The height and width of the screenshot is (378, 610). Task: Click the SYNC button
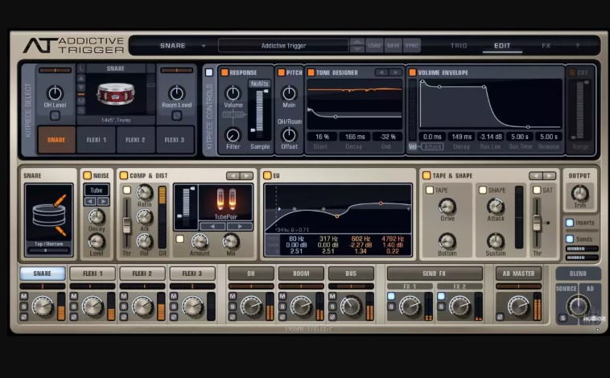pyautogui.click(x=411, y=46)
